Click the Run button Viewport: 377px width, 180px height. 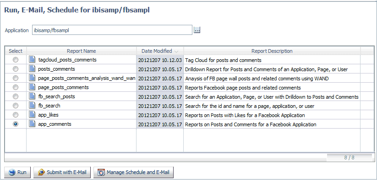[x=18, y=172]
